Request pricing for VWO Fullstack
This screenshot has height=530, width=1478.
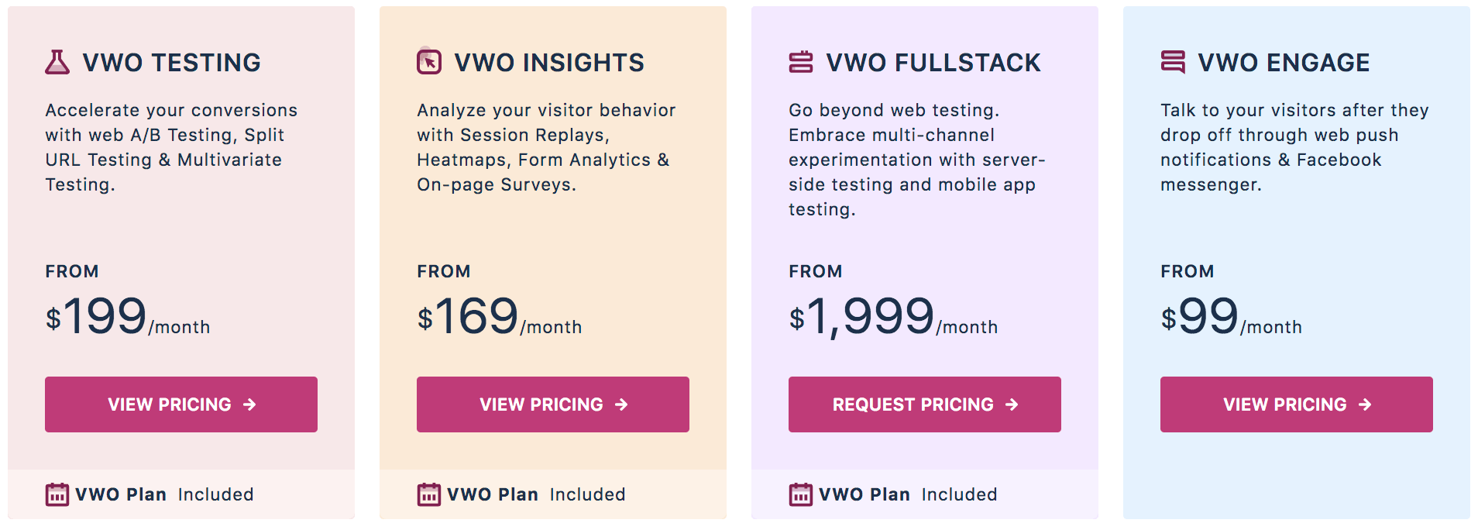click(925, 404)
